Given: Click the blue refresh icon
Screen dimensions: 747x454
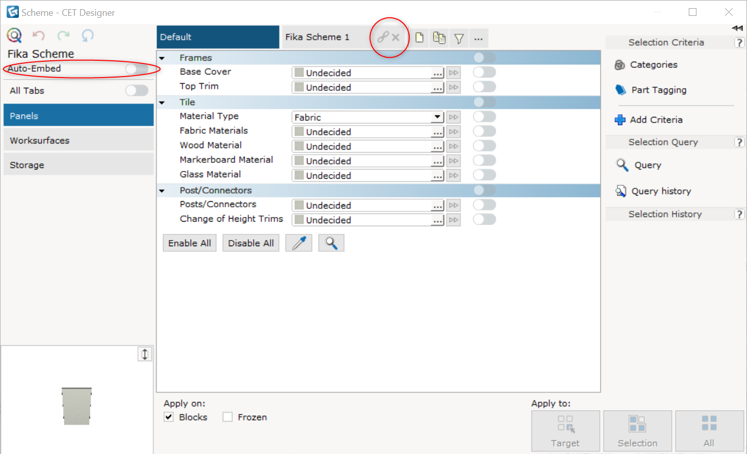Looking at the screenshot, I should click(x=88, y=35).
